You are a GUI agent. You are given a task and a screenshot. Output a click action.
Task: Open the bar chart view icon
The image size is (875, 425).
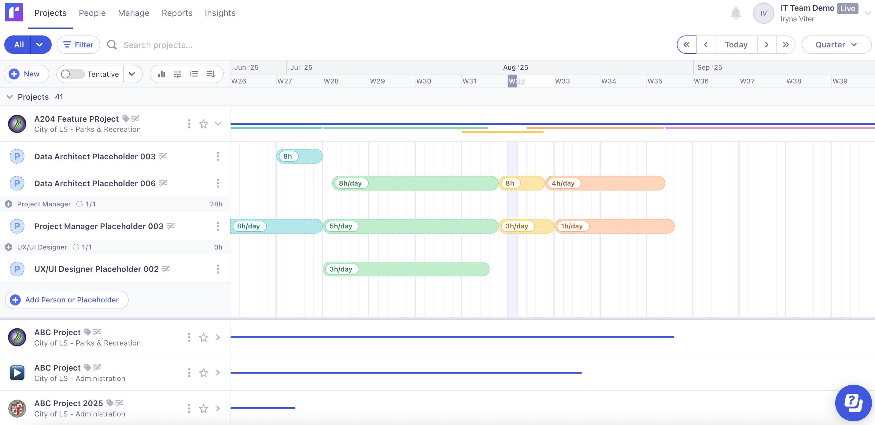(162, 74)
